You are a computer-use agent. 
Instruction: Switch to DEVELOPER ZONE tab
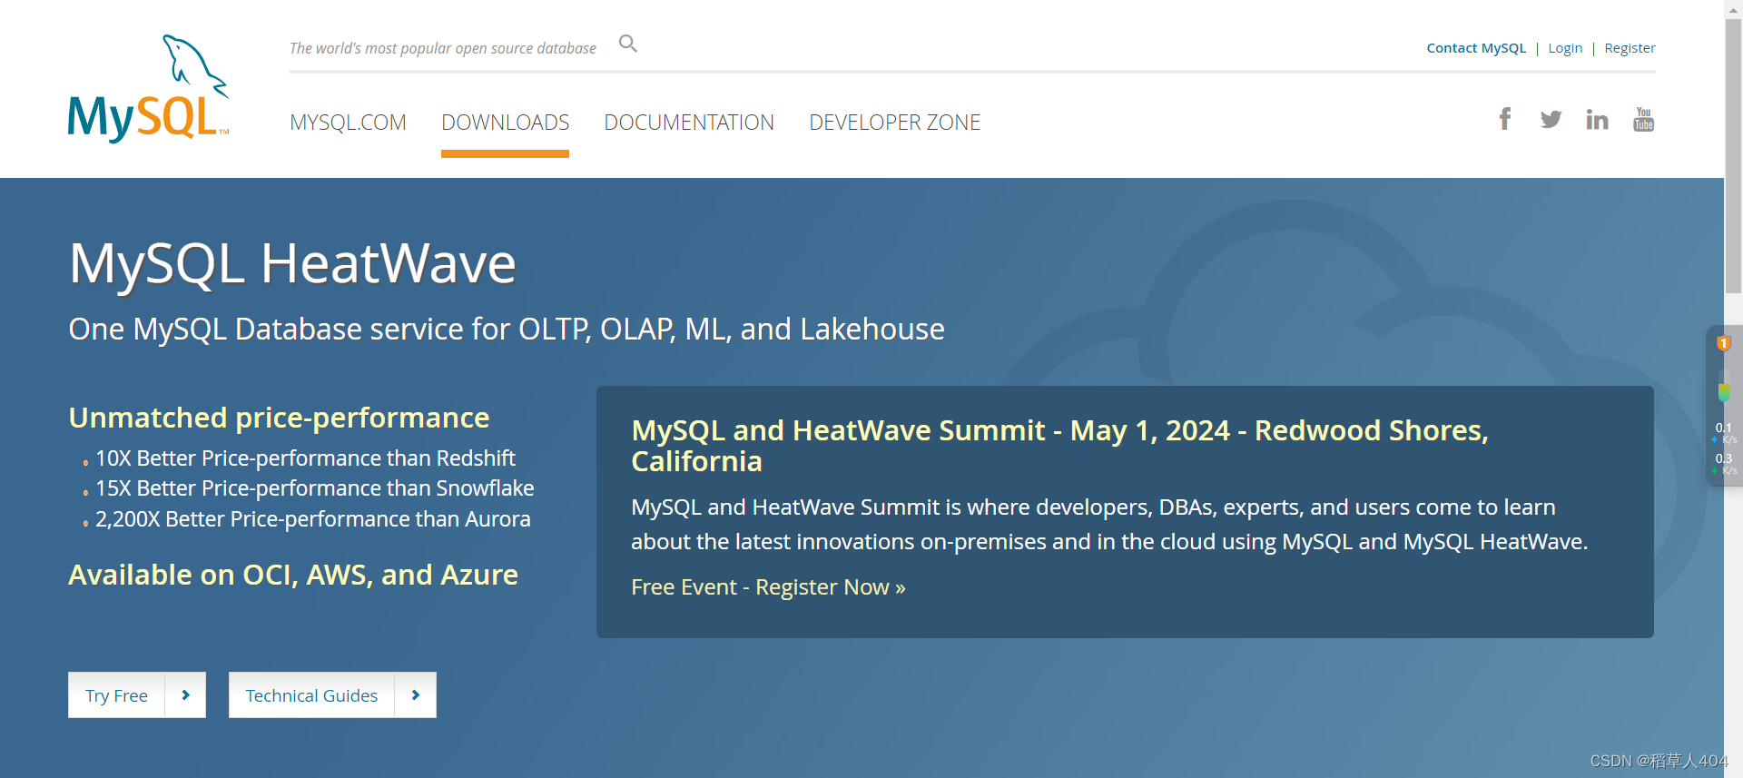[x=894, y=123]
